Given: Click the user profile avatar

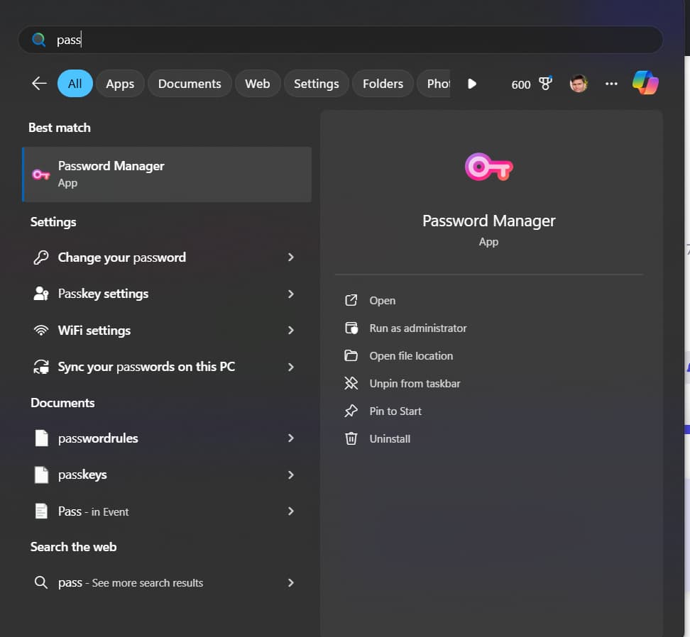Looking at the screenshot, I should 579,84.
